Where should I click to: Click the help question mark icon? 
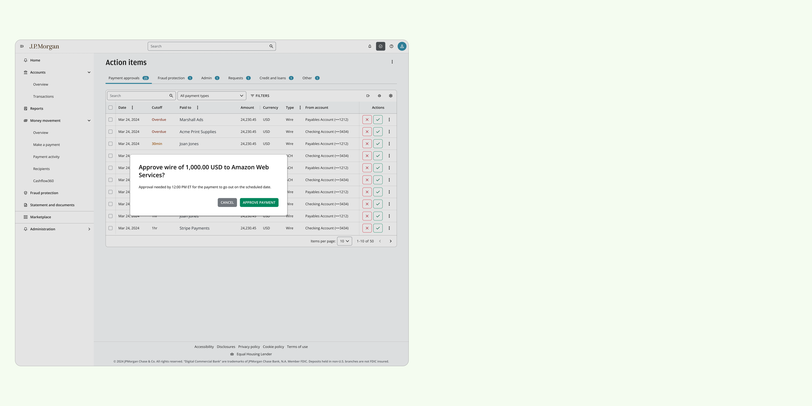coord(391,46)
